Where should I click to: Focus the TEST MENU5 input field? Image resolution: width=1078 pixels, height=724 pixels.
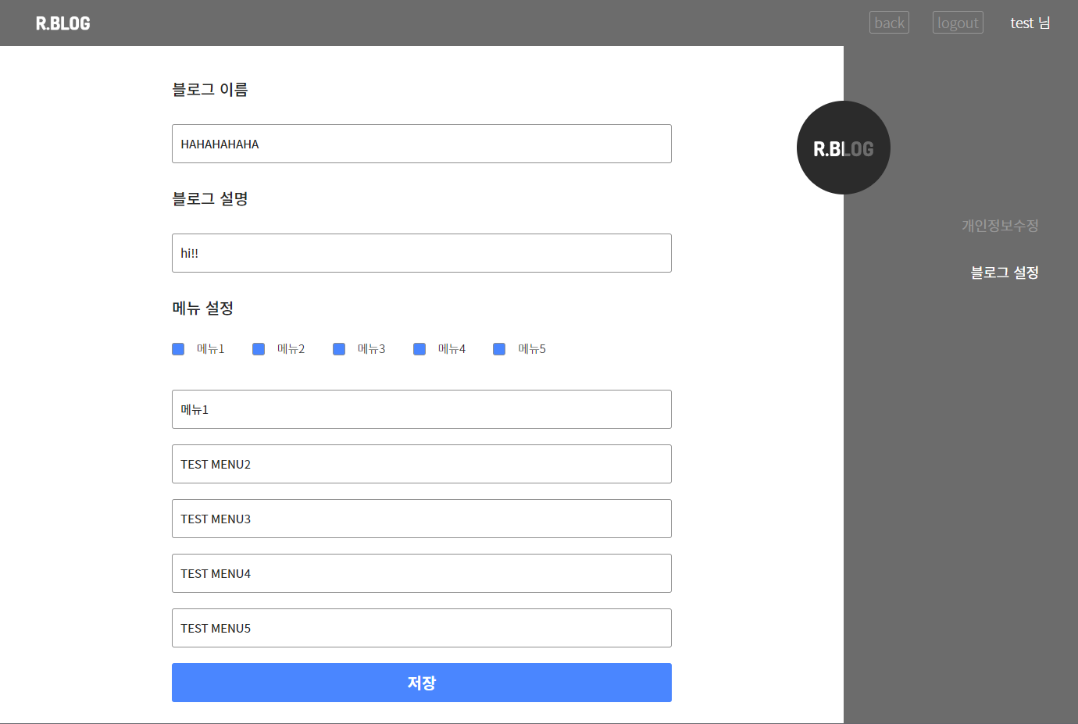422,628
